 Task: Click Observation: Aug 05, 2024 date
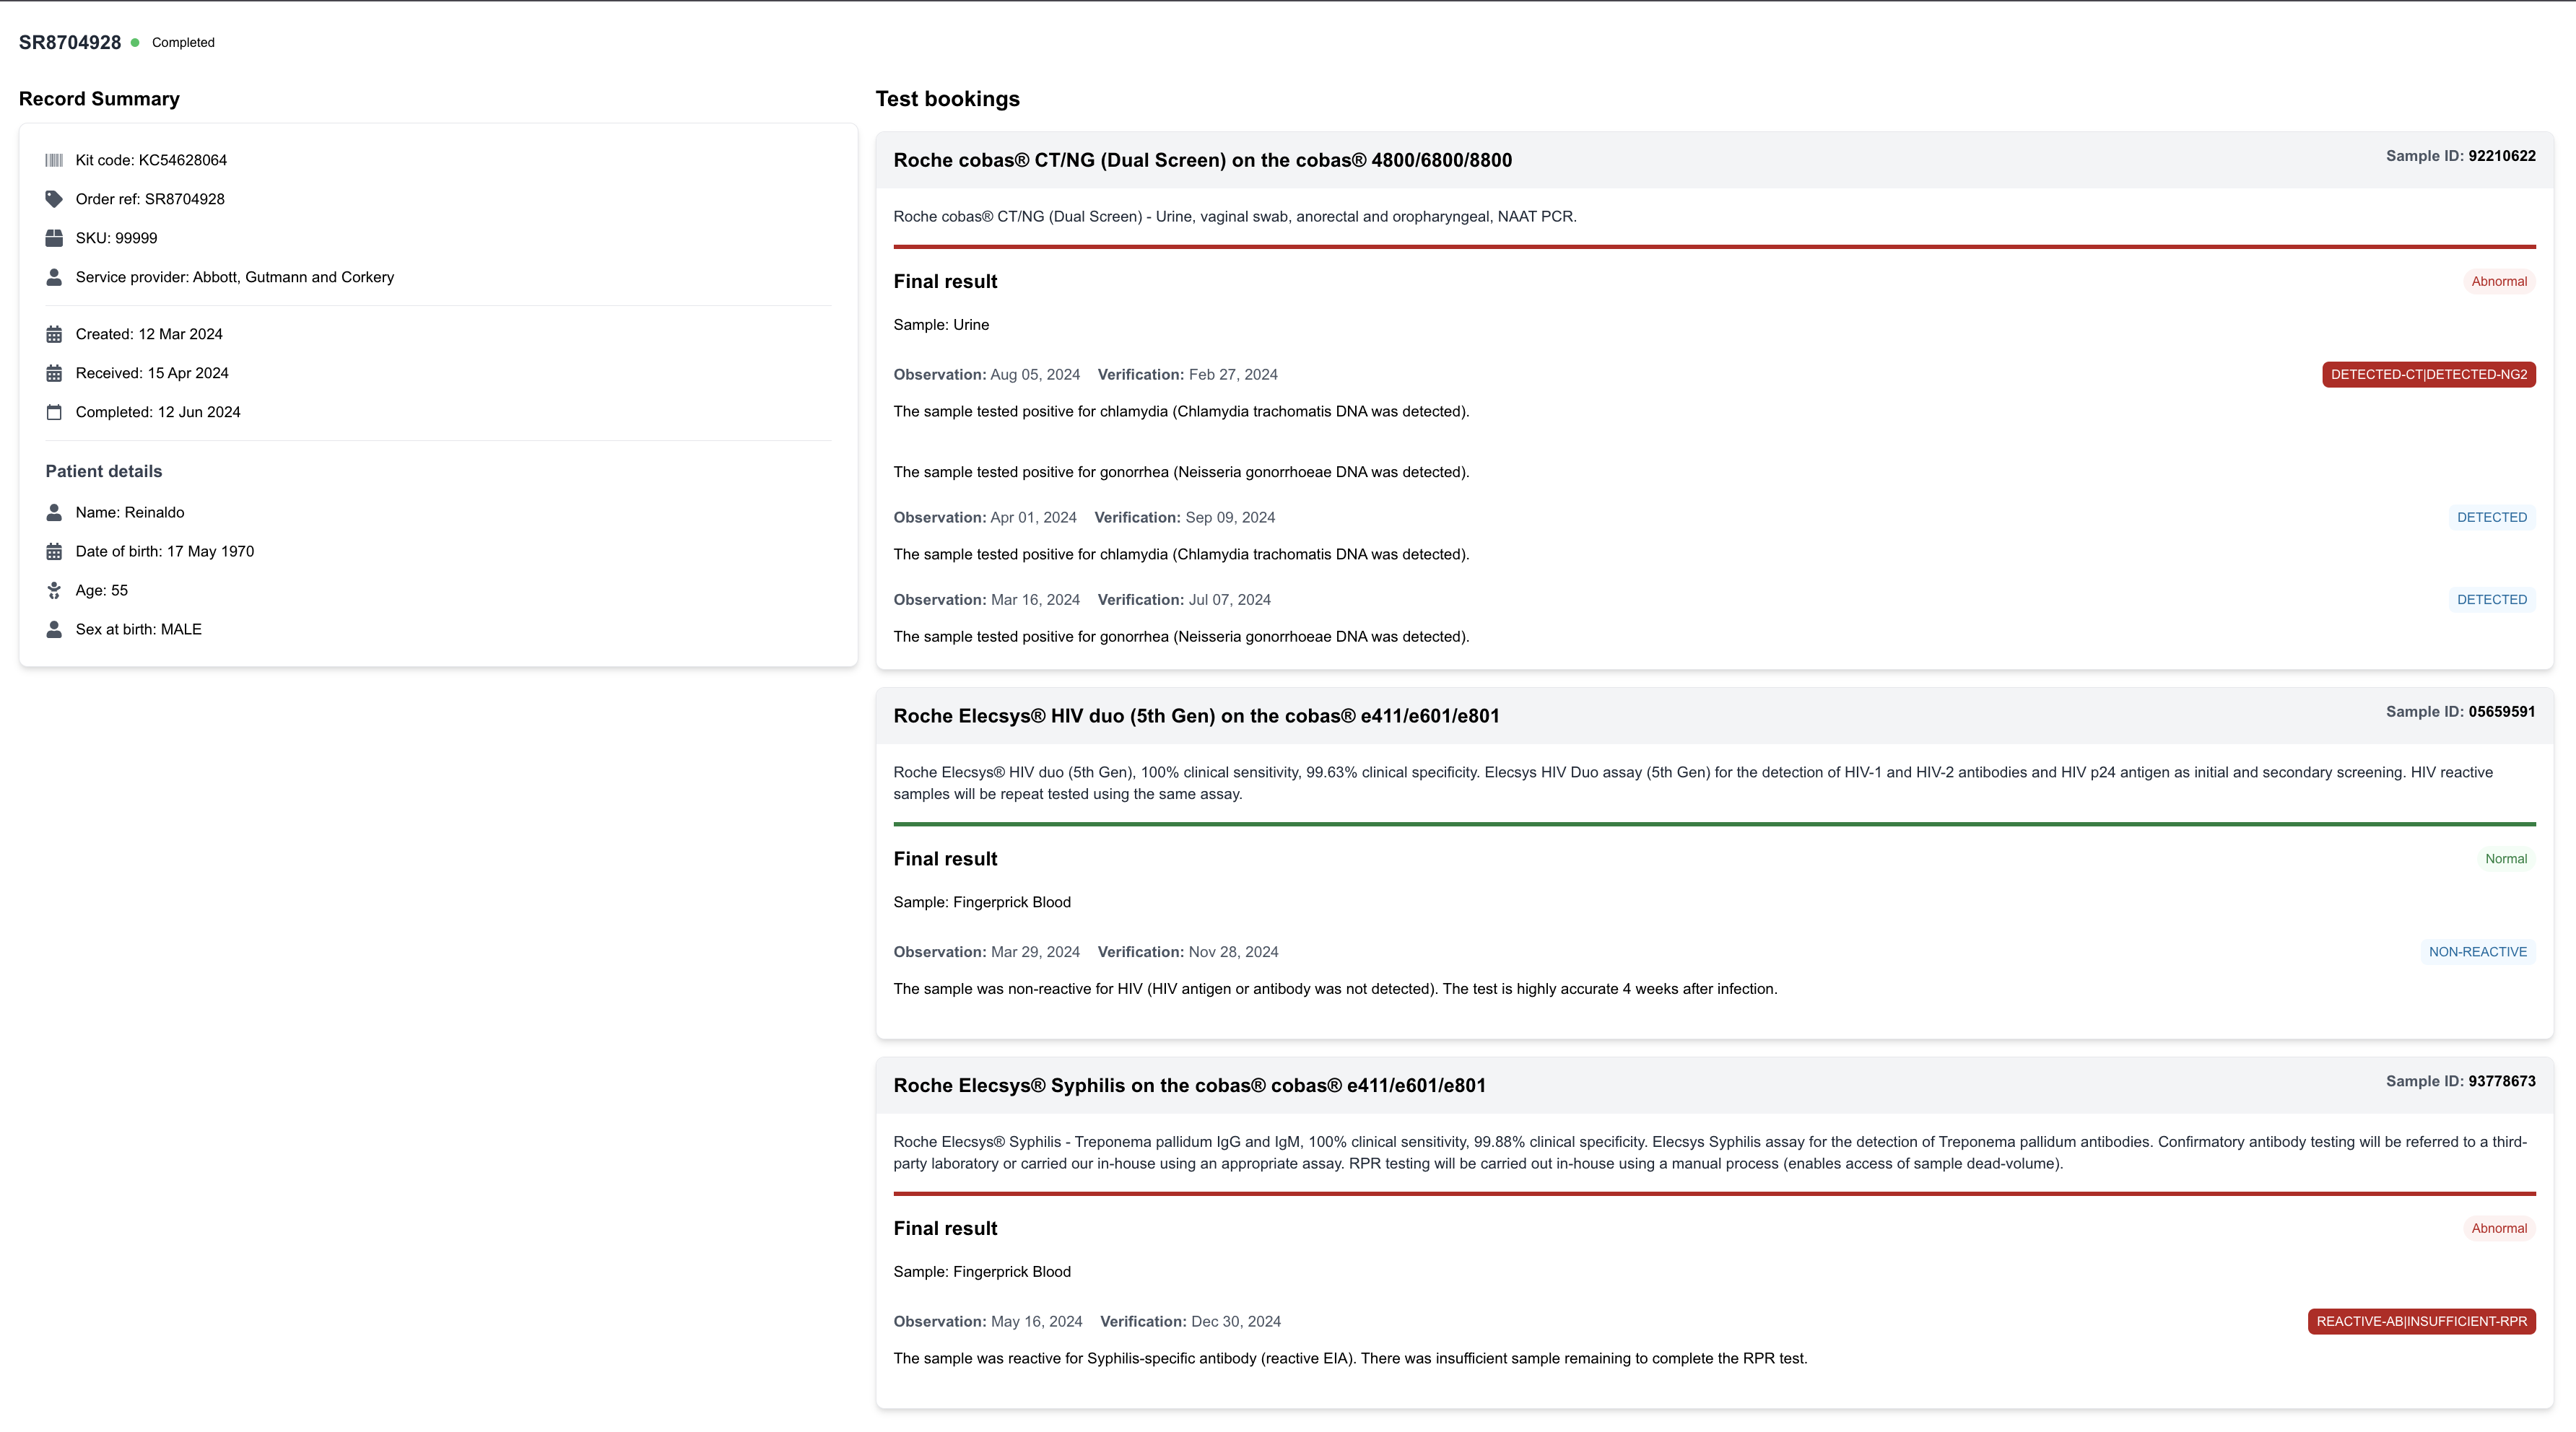pyautogui.click(x=987, y=374)
